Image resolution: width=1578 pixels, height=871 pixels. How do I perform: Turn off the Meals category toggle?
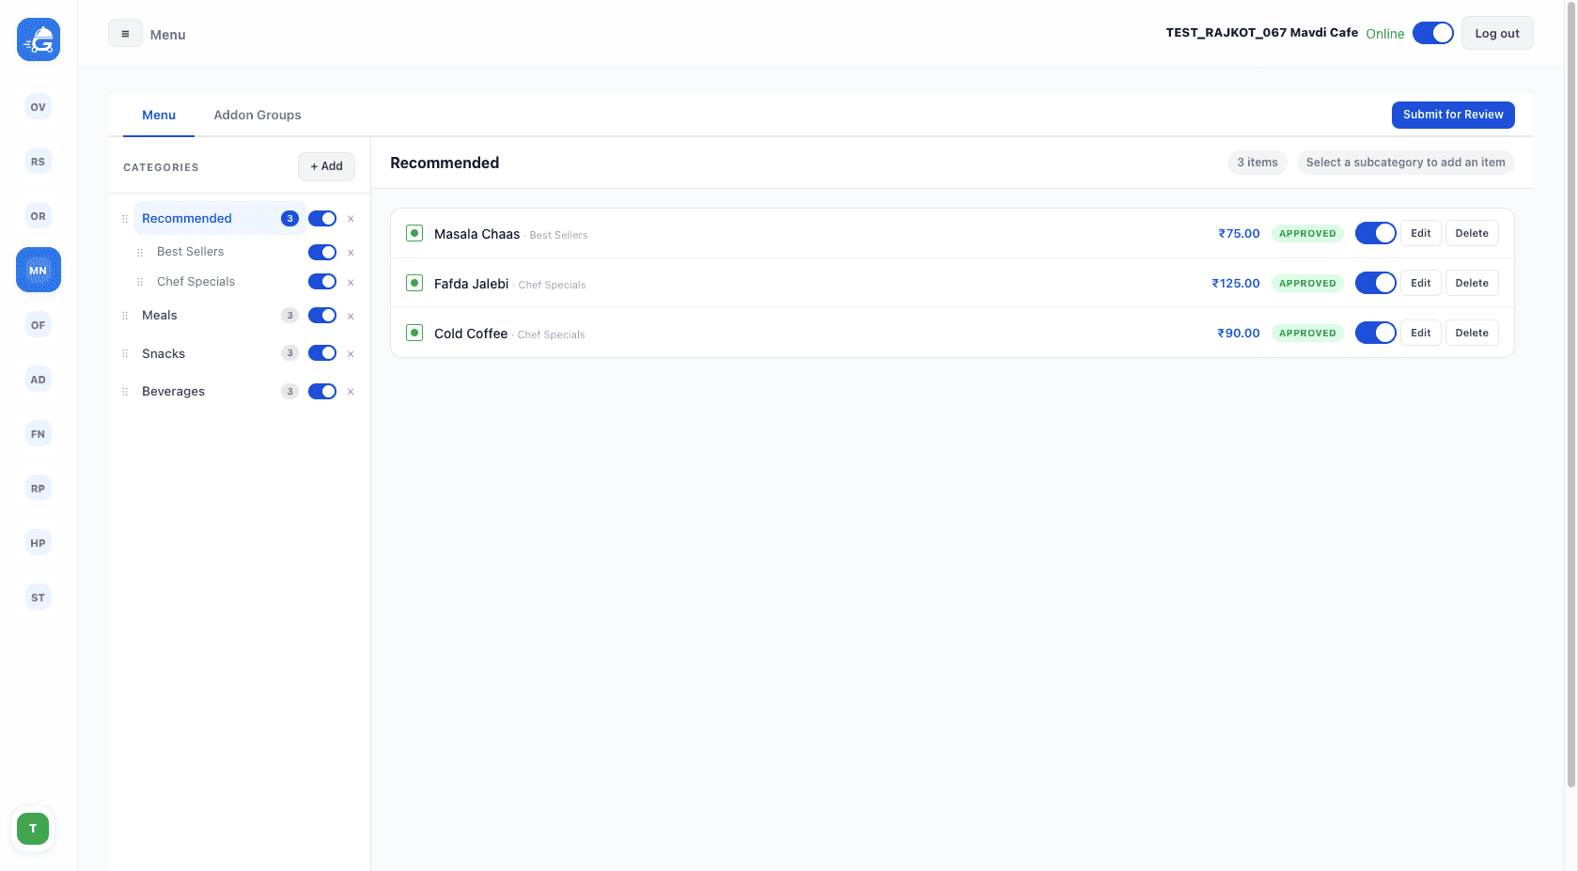[322, 316]
